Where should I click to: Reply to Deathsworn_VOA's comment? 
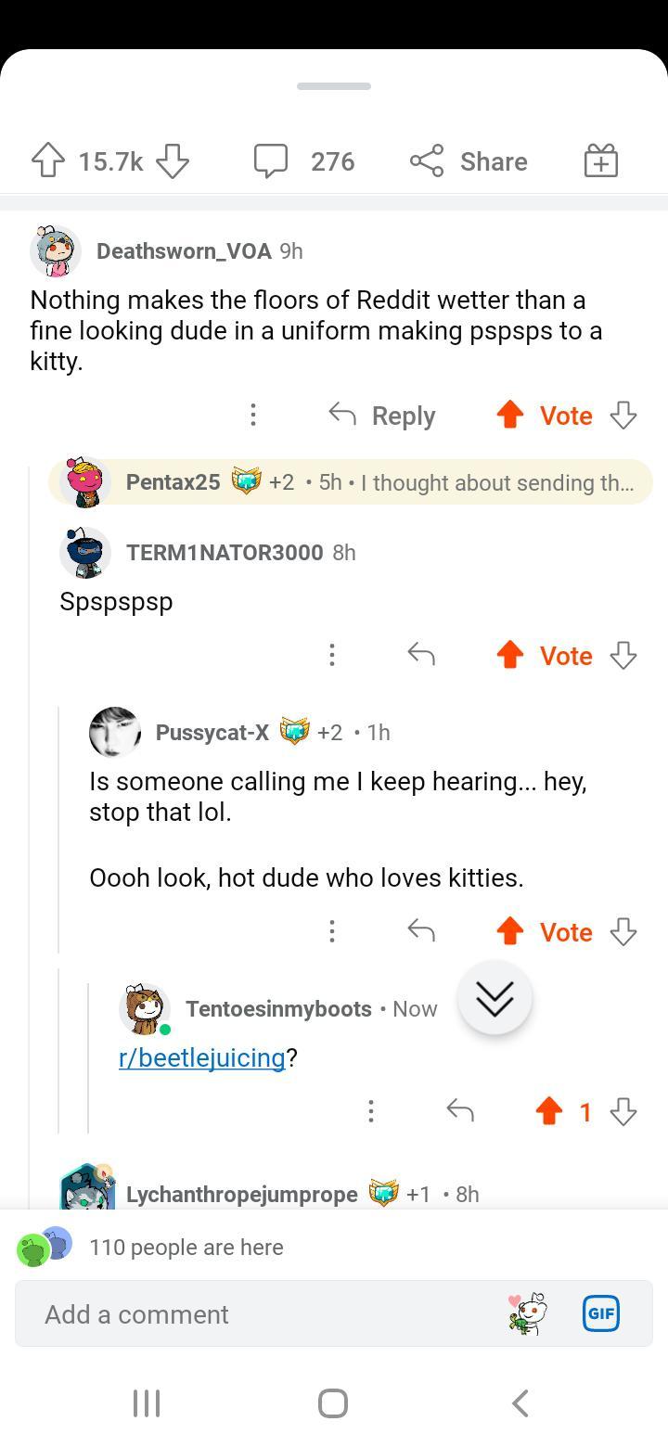click(x=382, y=415)
